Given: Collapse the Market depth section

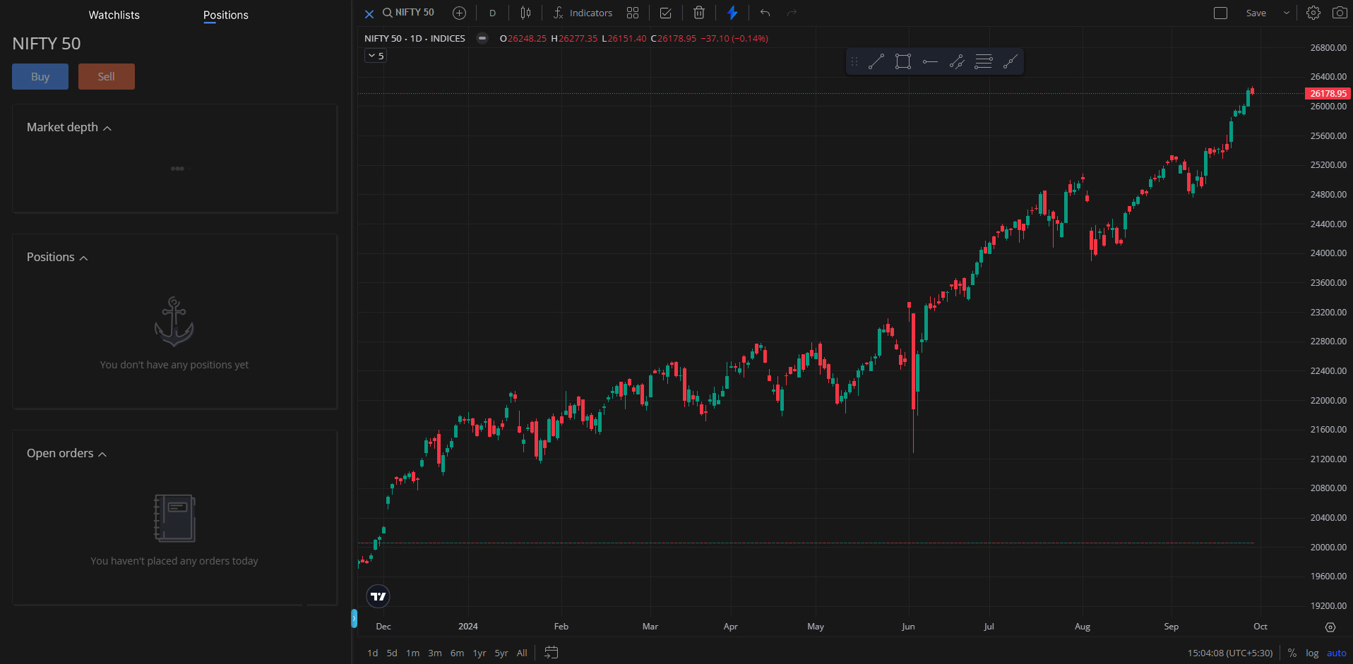Looking at the screenshot, I should point(107,128).
